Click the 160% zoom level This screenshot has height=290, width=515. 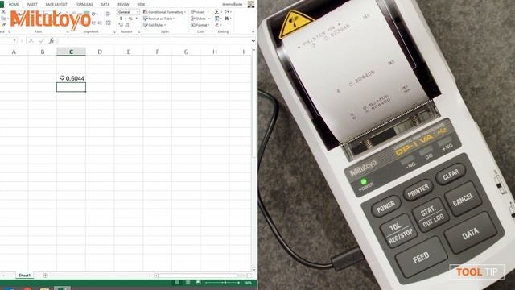[247, 283]
